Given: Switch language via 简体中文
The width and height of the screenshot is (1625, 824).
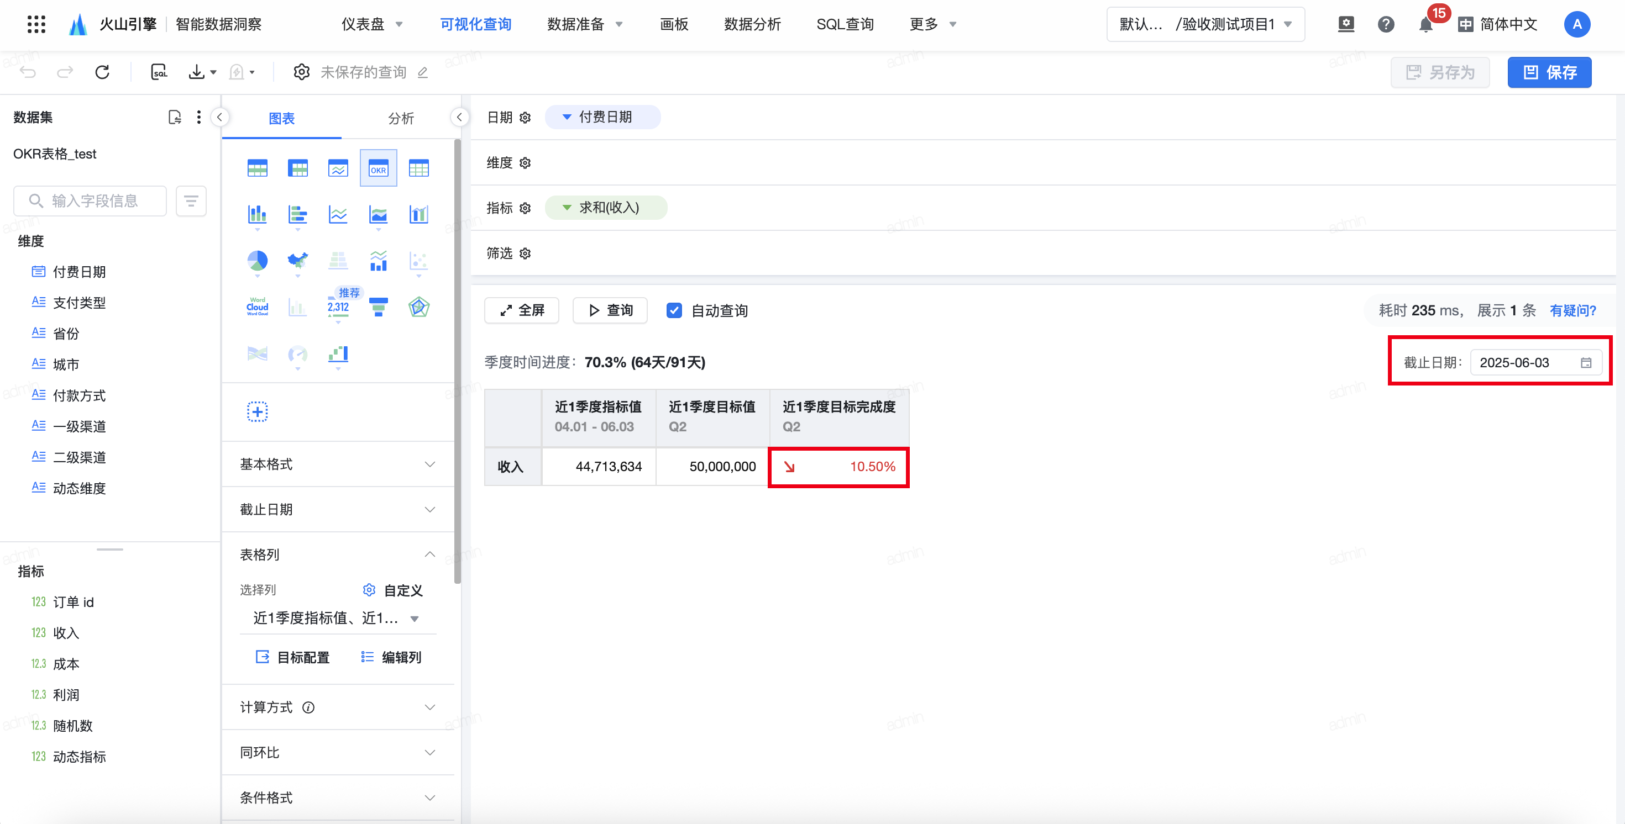Looking at the screenshot, I should point(1497,24).
